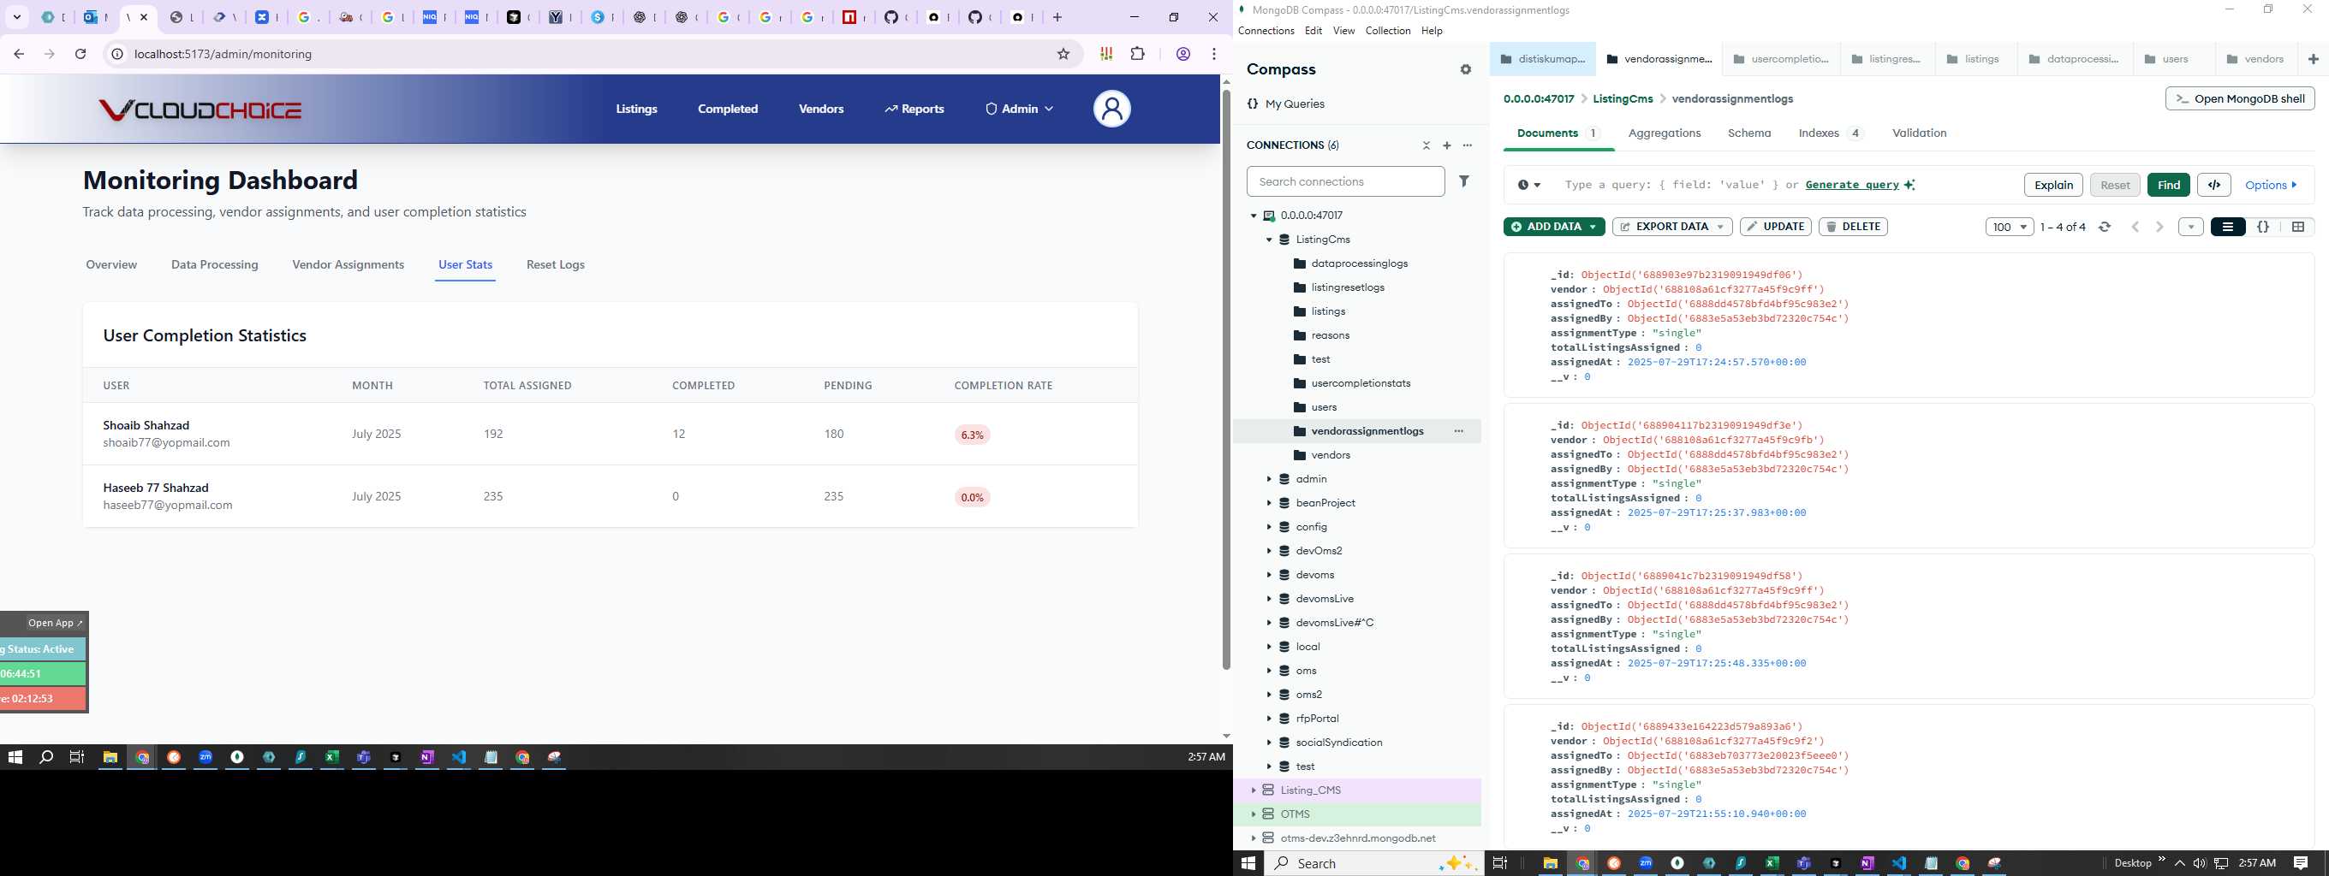The width and height of the screenshot is (2329, 876).
Task: Bookmark this page with the star icon
Action: tap(1064, 54)
